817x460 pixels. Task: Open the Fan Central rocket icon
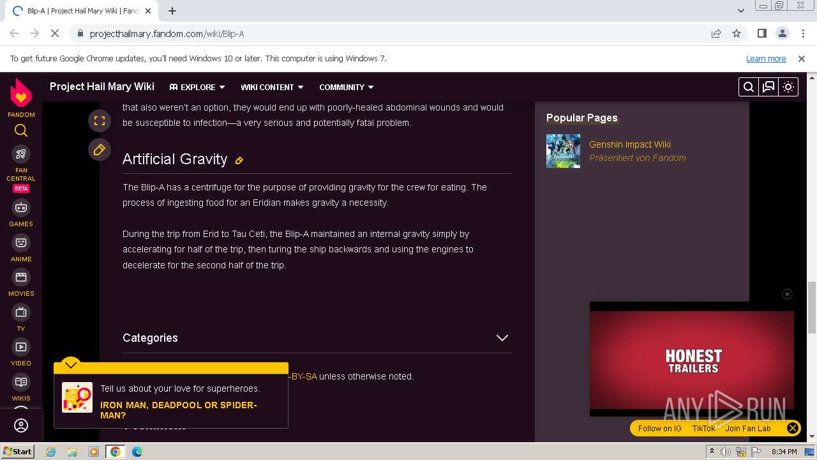(21, 153)
